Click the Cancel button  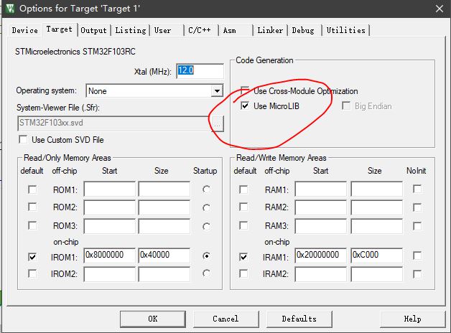[x=225, y=319]
